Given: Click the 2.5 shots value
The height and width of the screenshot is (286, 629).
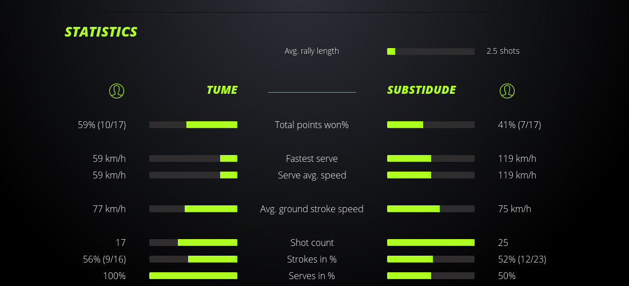Looking at the screenshot, I should (503, 51).
